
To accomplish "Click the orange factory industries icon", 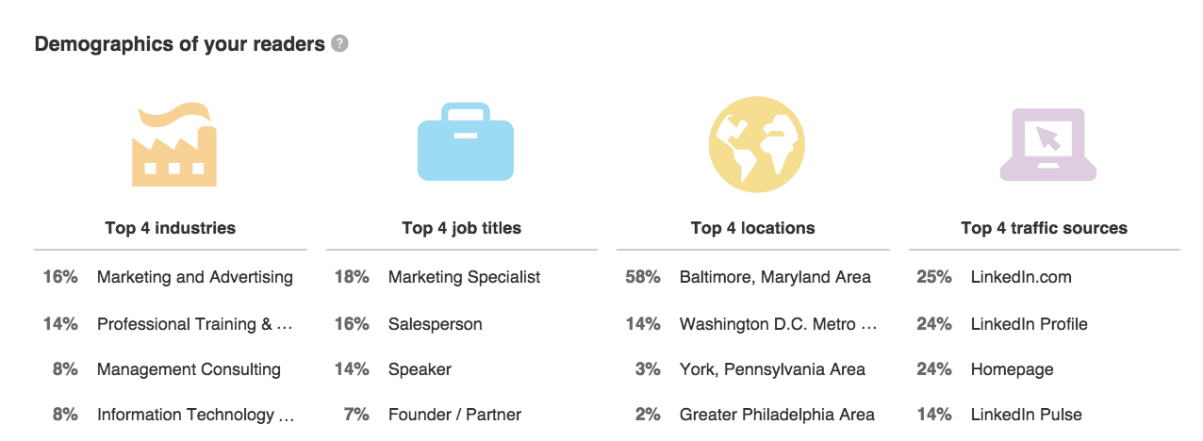I will [x=174, y=143].
